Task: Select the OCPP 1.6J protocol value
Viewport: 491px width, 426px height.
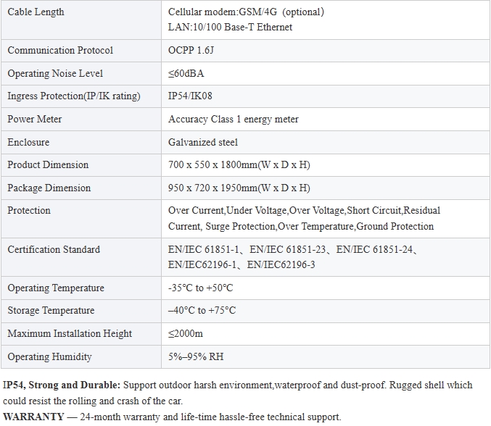Action: (x=191, y=51)
